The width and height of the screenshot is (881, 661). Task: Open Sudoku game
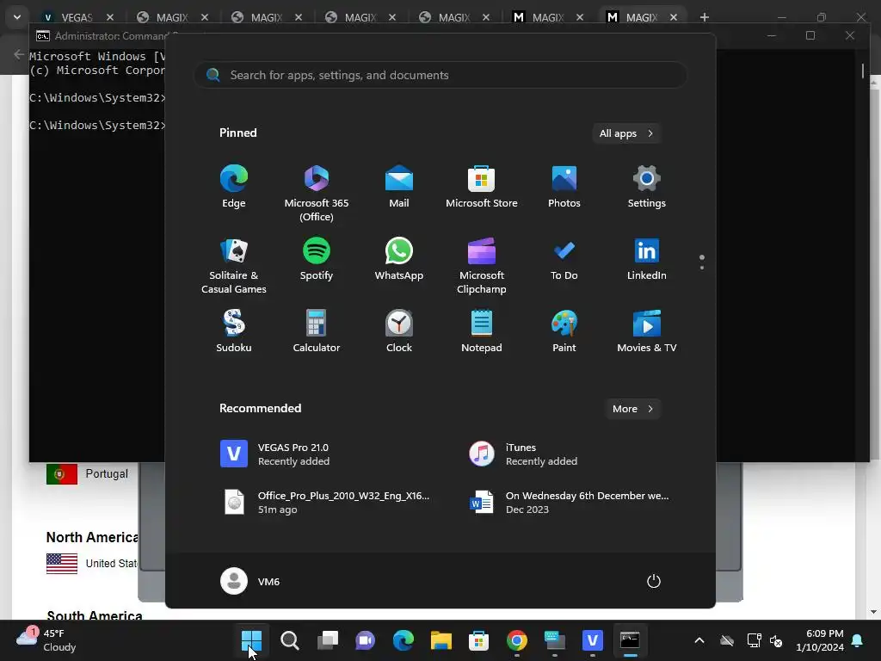(x=234, y=331)
